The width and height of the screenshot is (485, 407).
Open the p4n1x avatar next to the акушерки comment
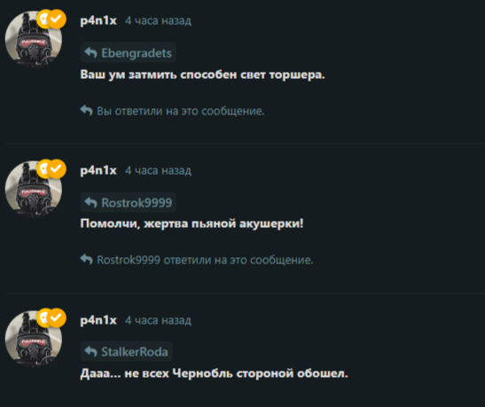pos(34,189)
